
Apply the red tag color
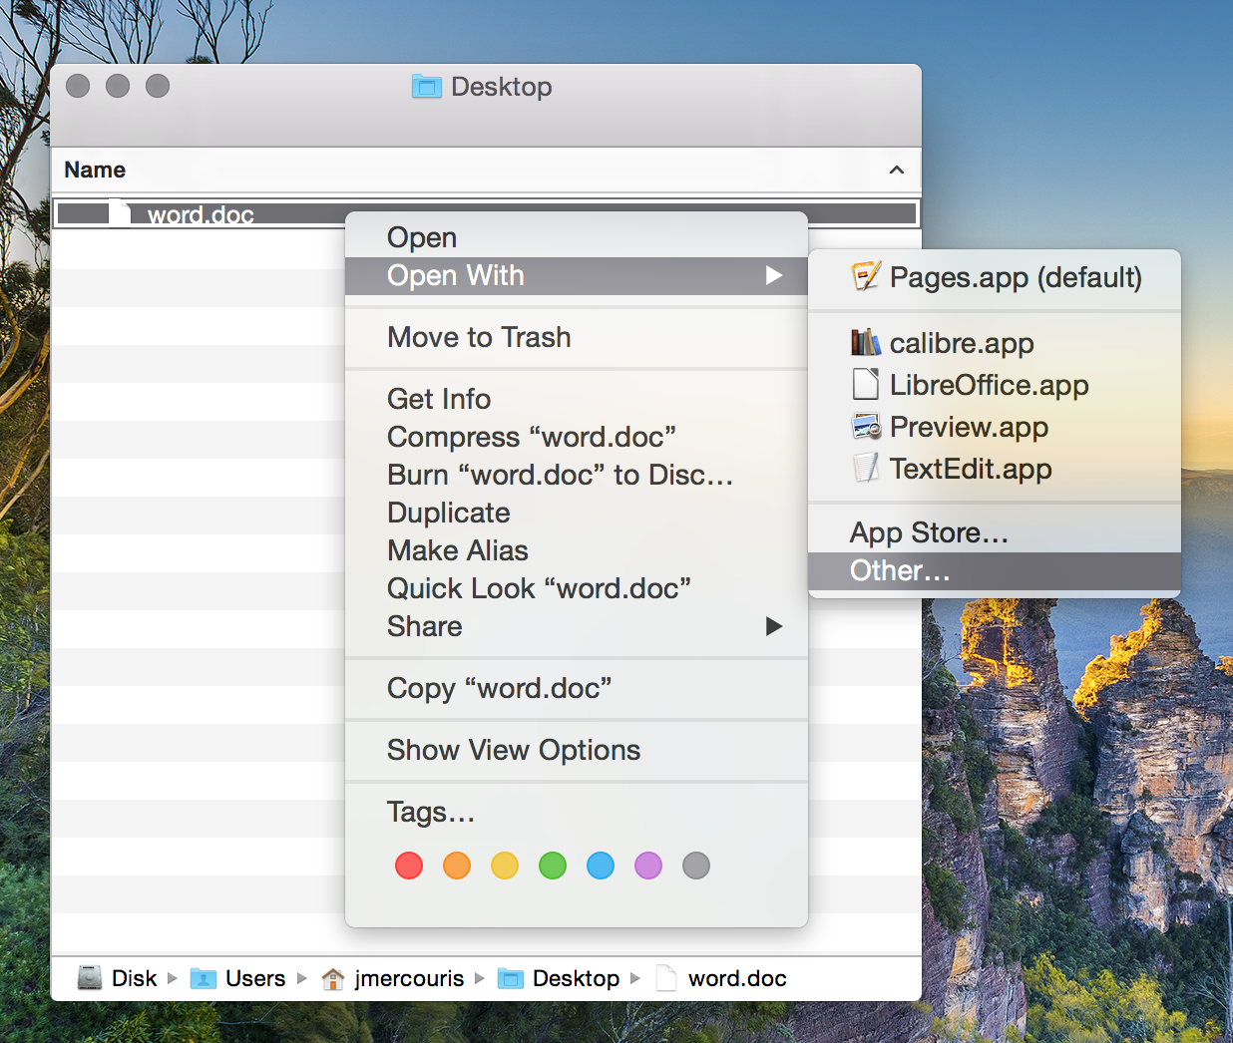pyautogui.click(x=409, y=866)
